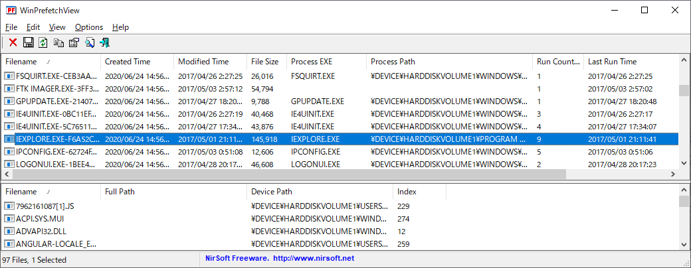Sort upper list by Filename column
This screenshot has height=268, width=691.
tap(50, 62)
